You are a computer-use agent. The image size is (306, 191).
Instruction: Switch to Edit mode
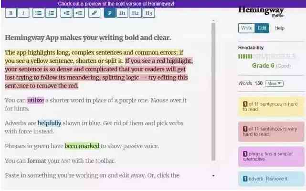pos(262,28)
